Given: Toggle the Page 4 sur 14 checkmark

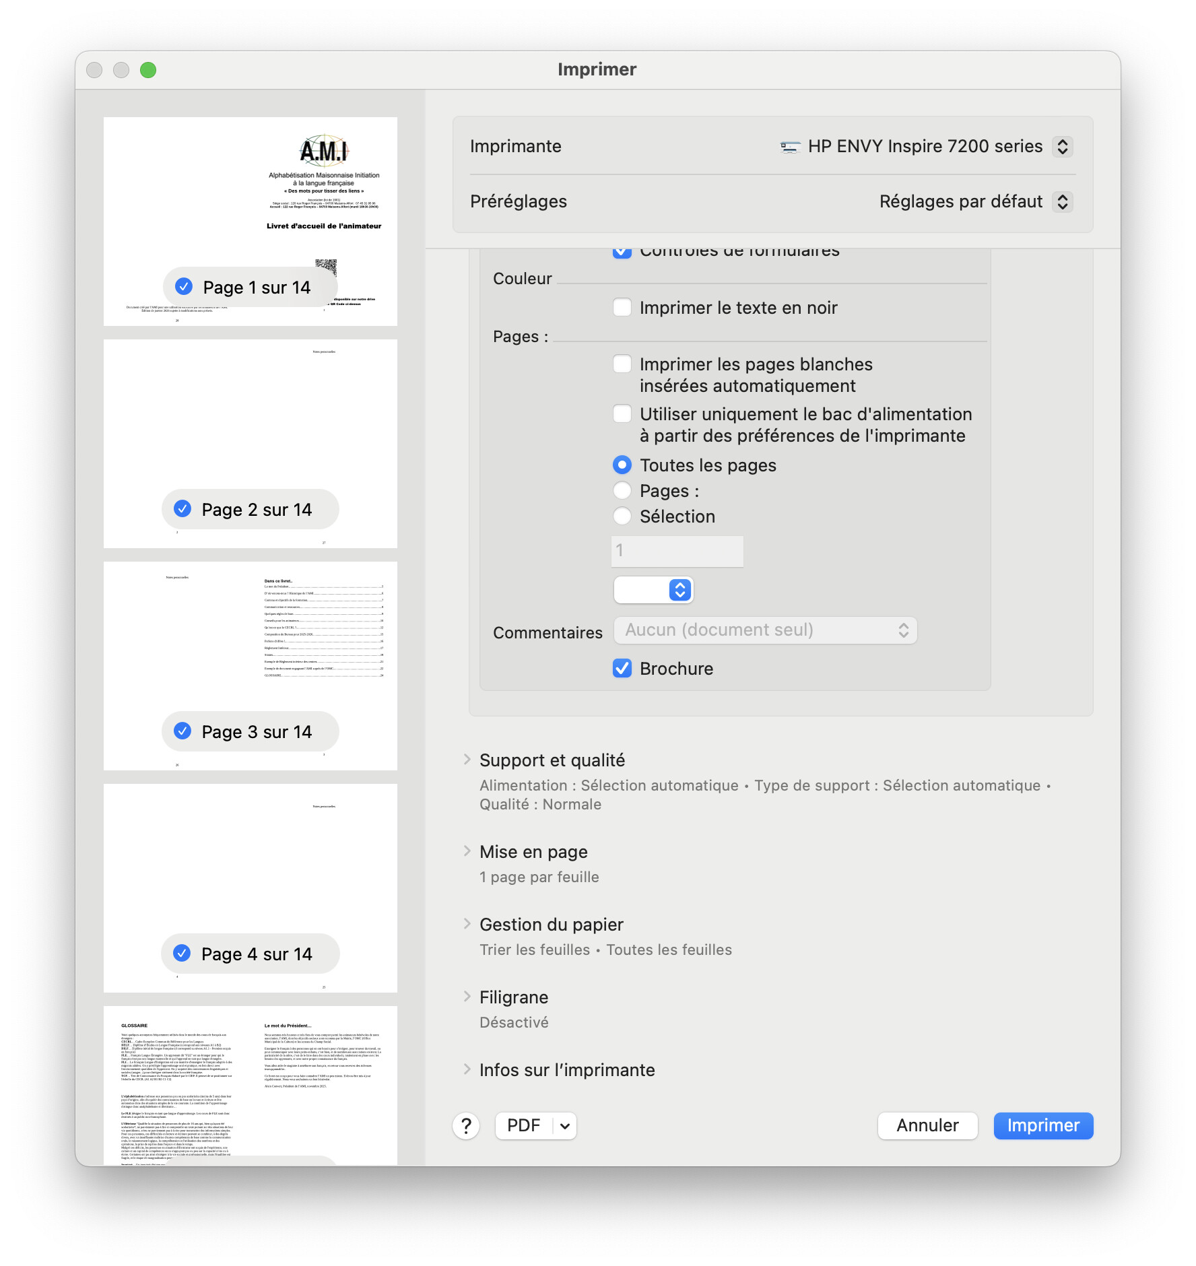Looking at the screenshot, I should point(182,954).
